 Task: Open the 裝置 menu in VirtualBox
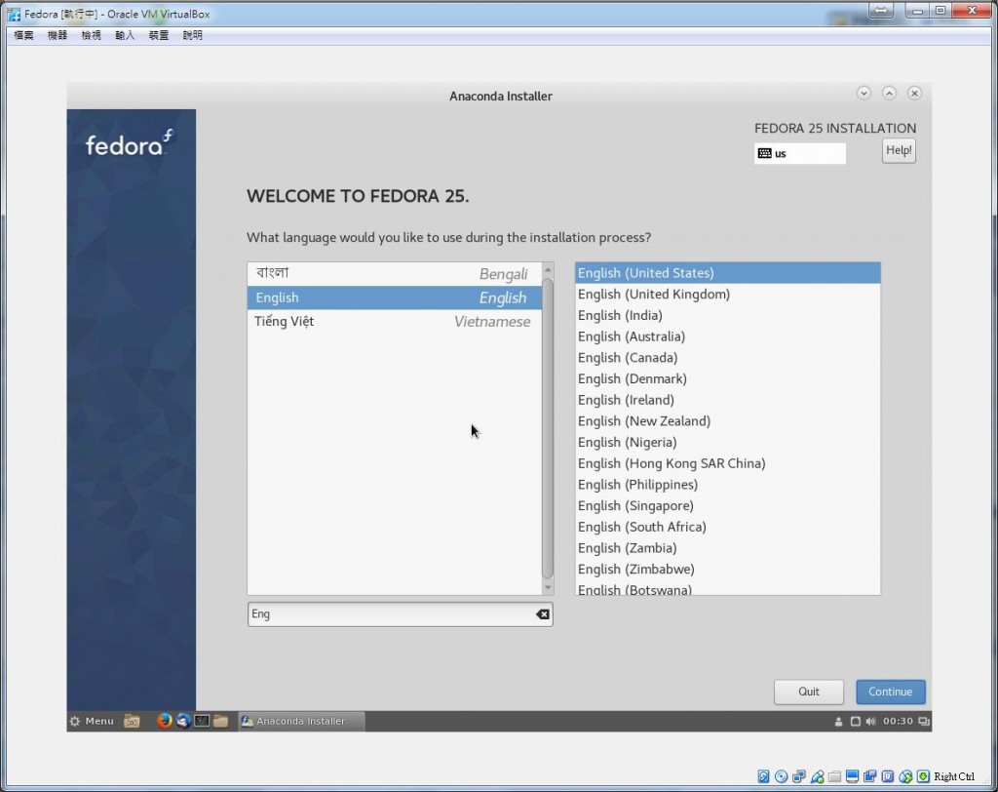tap(159, 35)
